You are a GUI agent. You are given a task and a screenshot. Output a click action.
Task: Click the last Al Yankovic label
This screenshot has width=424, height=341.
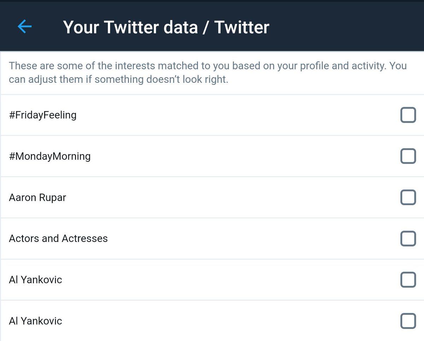pyautogui.click(x=35, y=321)
